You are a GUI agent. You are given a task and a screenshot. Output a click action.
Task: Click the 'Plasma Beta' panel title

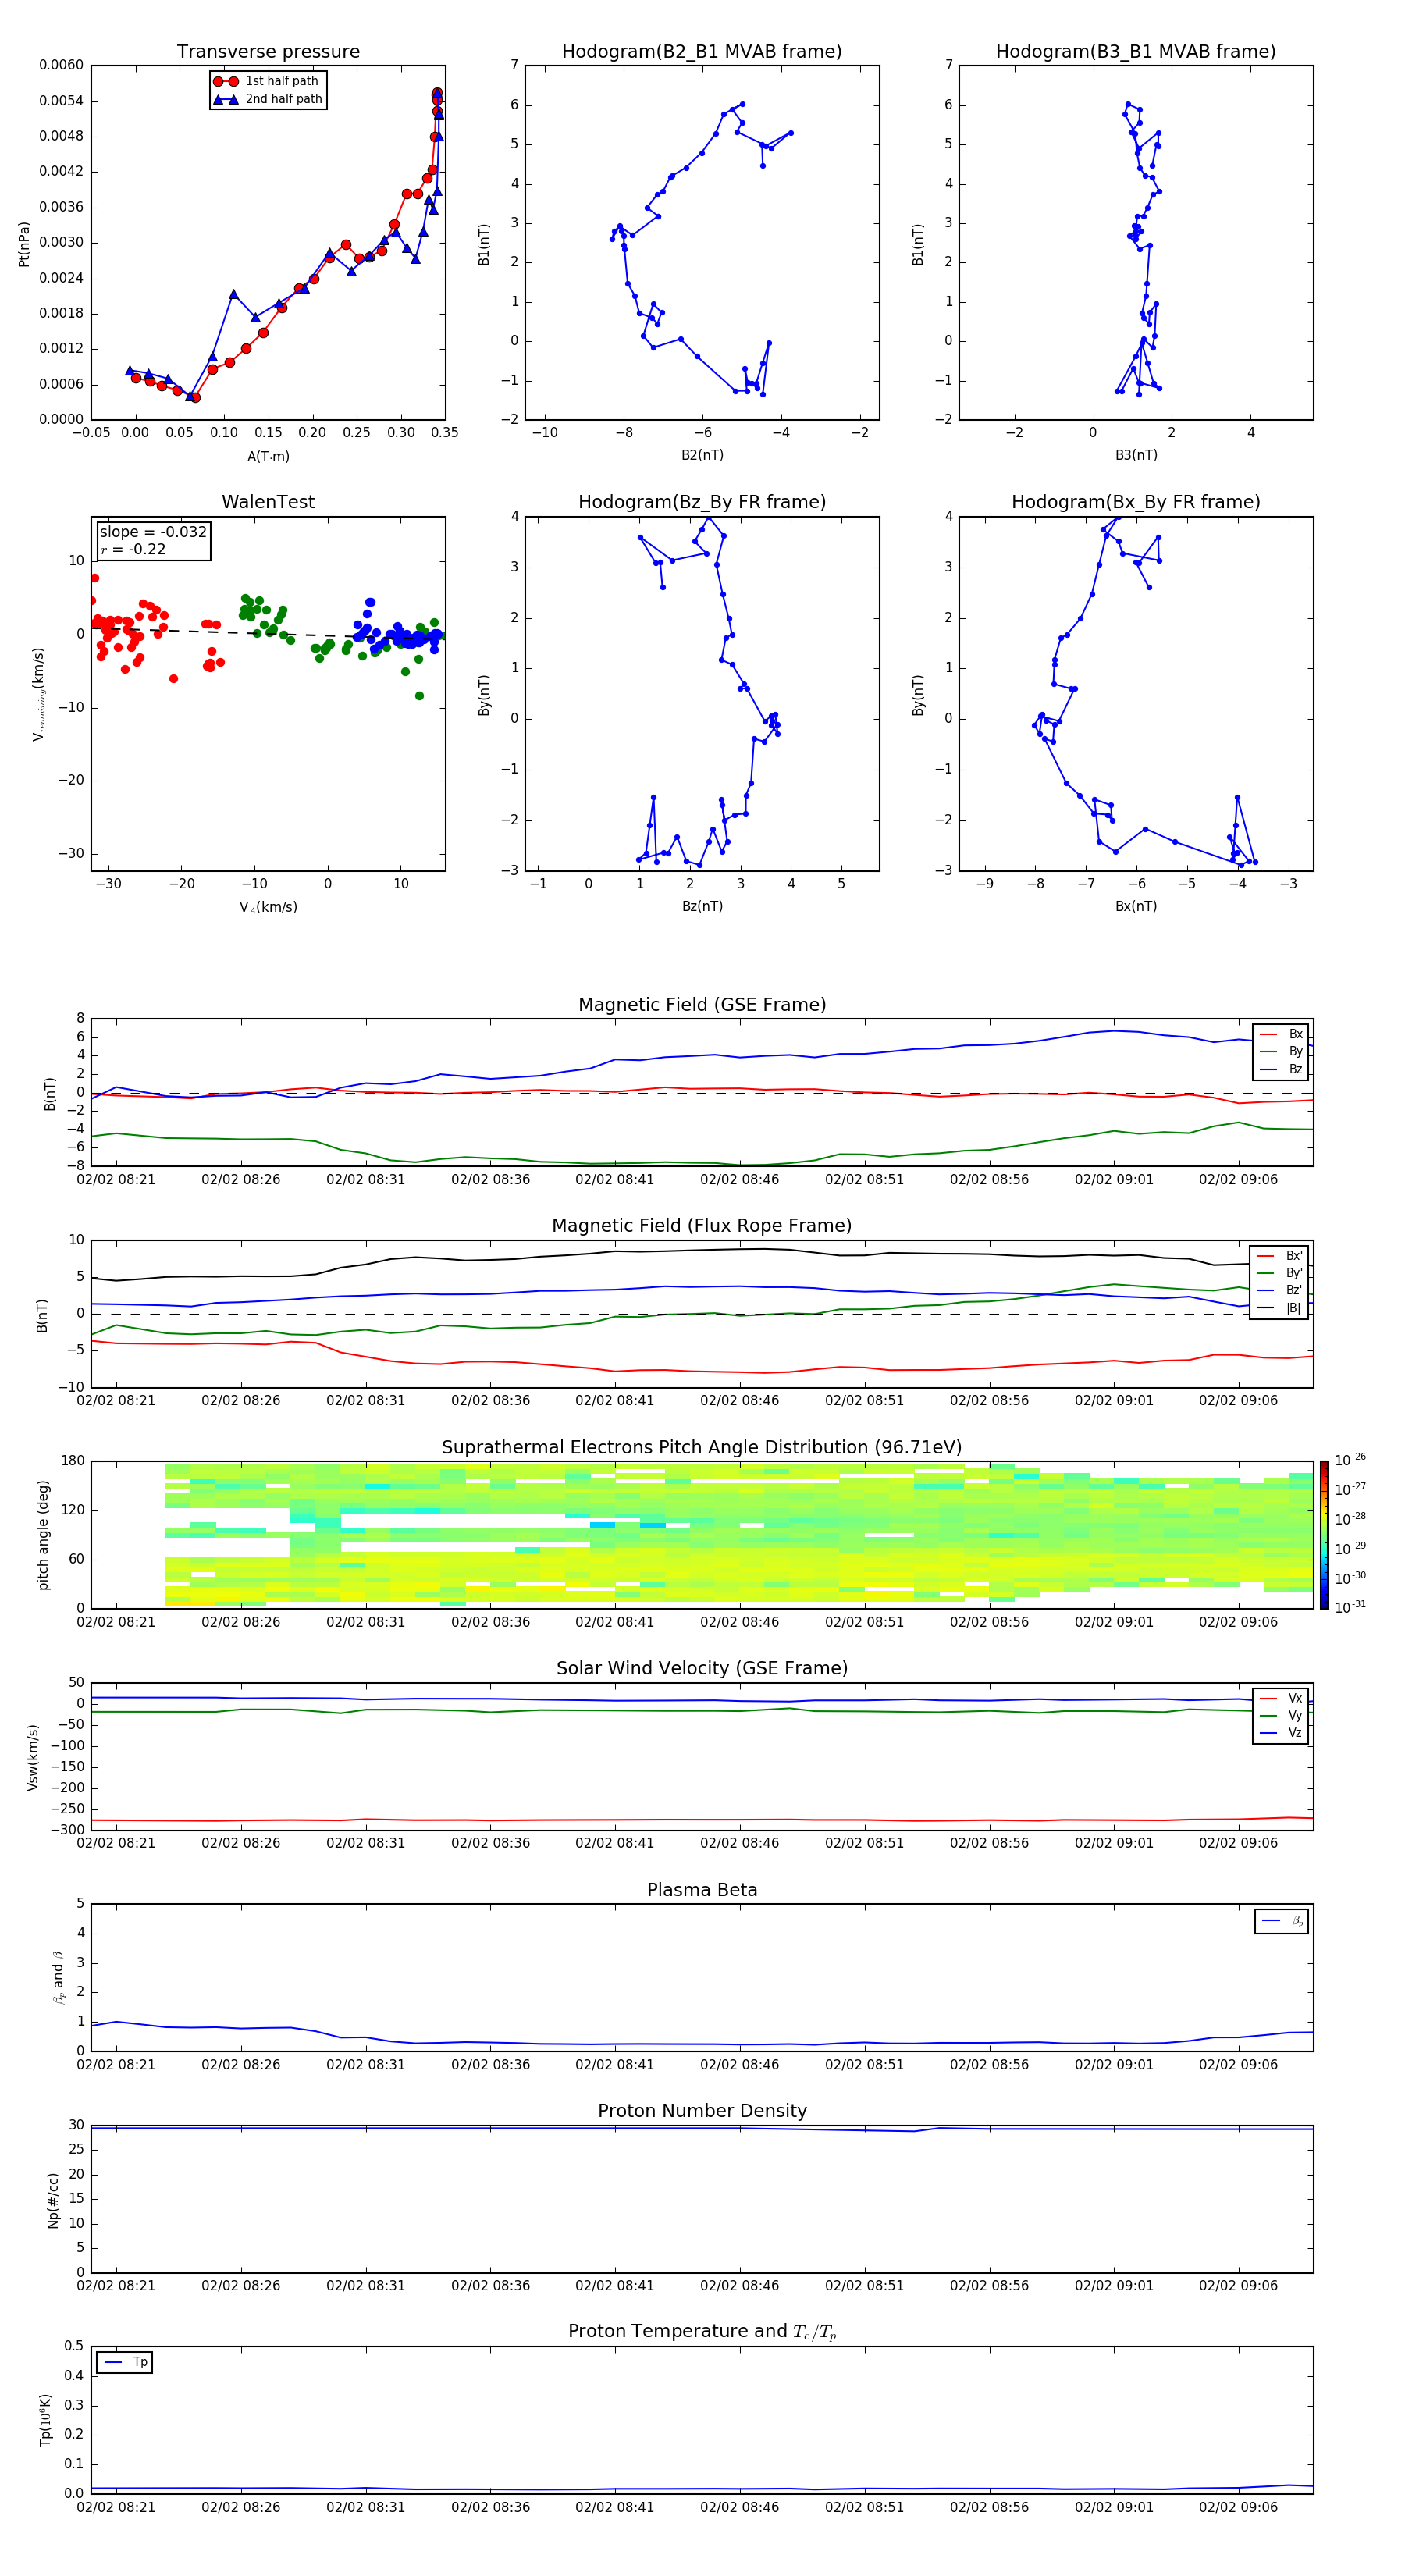click(x=702, y=1890)
